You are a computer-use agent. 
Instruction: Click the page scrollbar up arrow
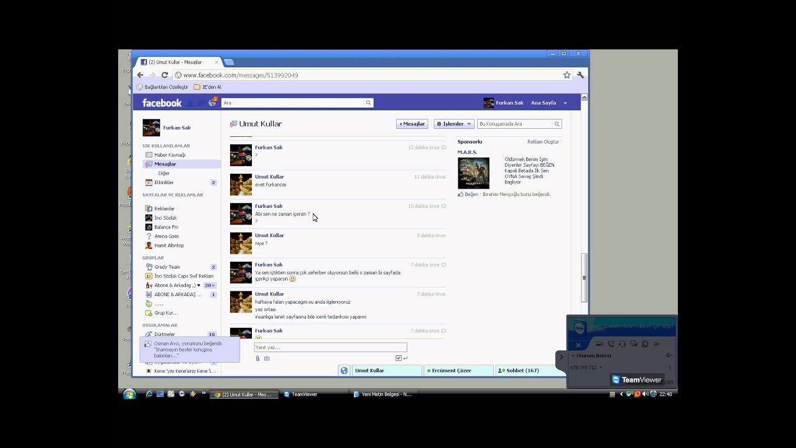pos(584,98)
